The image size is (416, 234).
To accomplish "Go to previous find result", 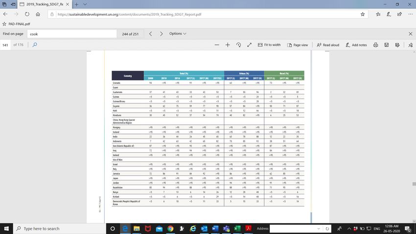I will 150,34.
